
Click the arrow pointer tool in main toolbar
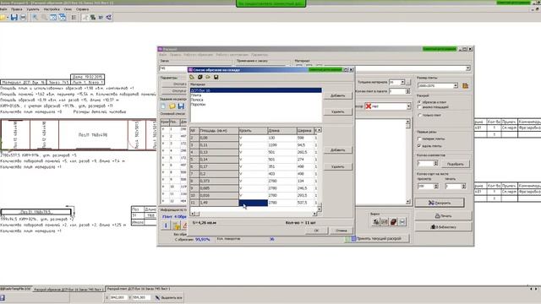coord(35,17)
